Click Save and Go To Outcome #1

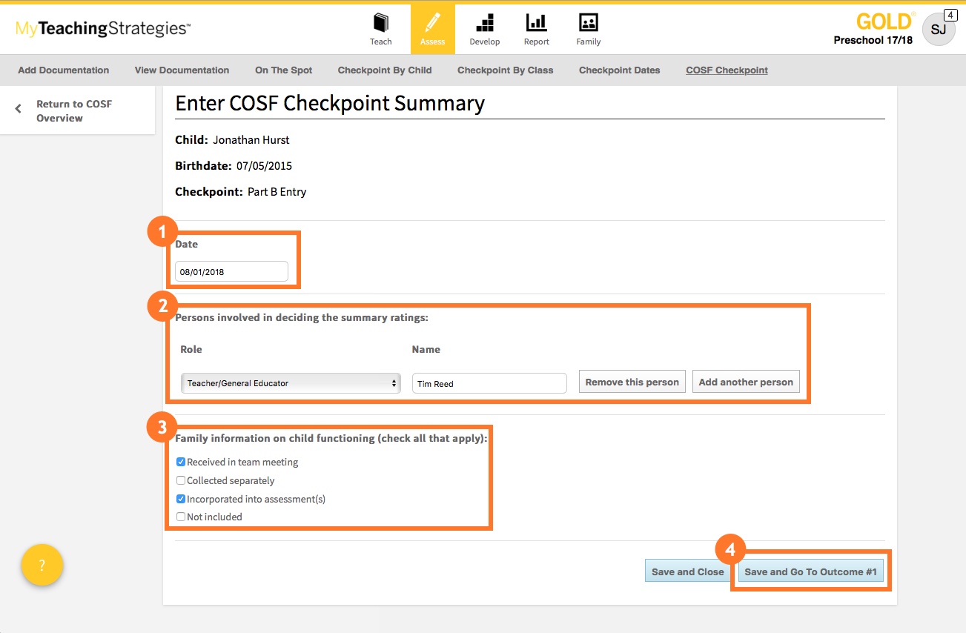(x=810, y=571)
